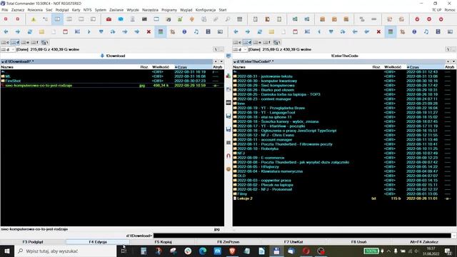Click the blue info icon in right toolbar
Viewport: 457px width, 257px height.
(414, 31)
